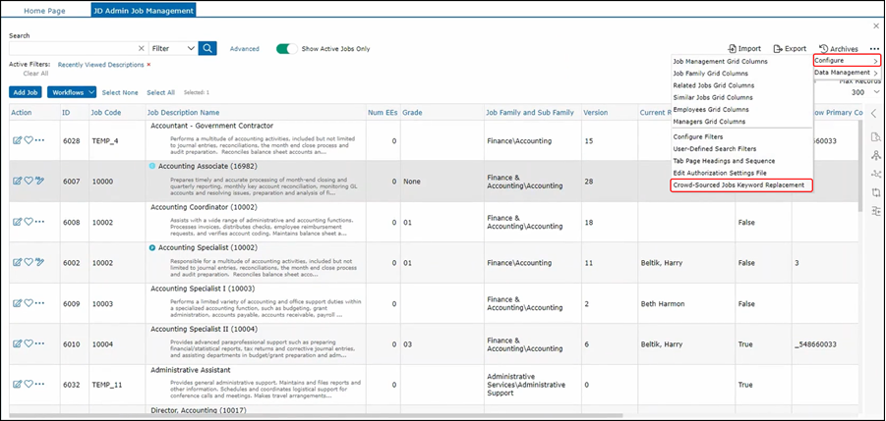Select Crowd-Sourced Jobs Keyword Replacement menu item

739,184
